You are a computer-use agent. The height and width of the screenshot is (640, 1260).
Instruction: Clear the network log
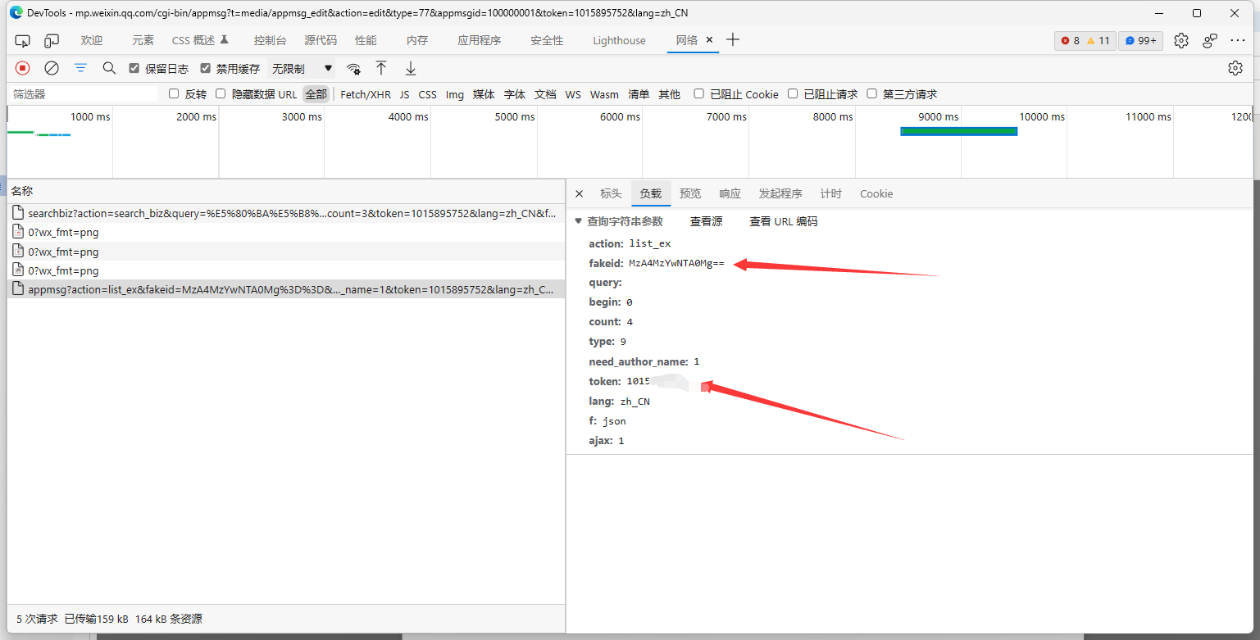(52, 68)
